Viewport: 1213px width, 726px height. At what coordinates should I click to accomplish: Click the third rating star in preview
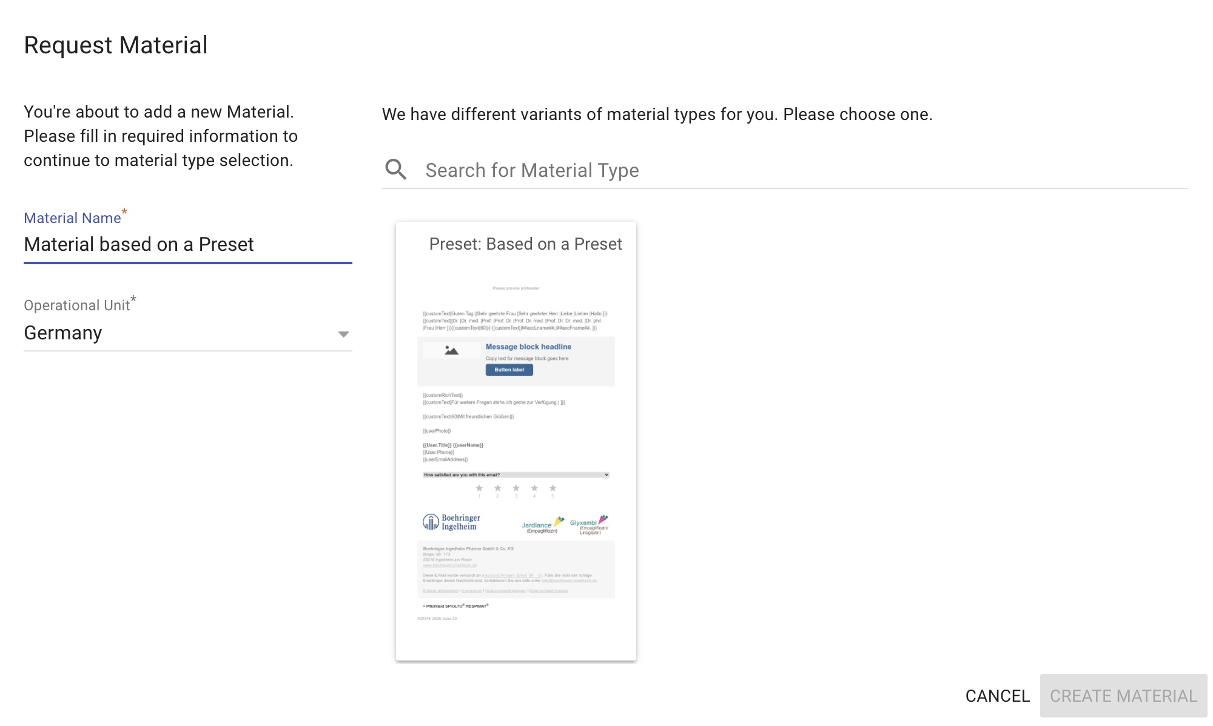point(516,488)
